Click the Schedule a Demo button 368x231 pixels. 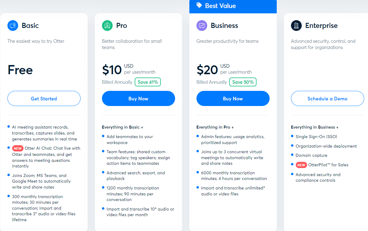[328, 99]
